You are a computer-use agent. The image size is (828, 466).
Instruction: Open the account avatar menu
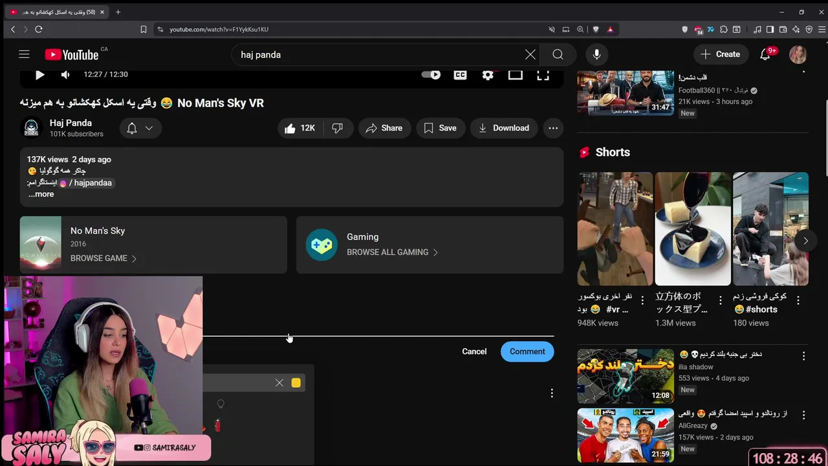coord(798,54)
